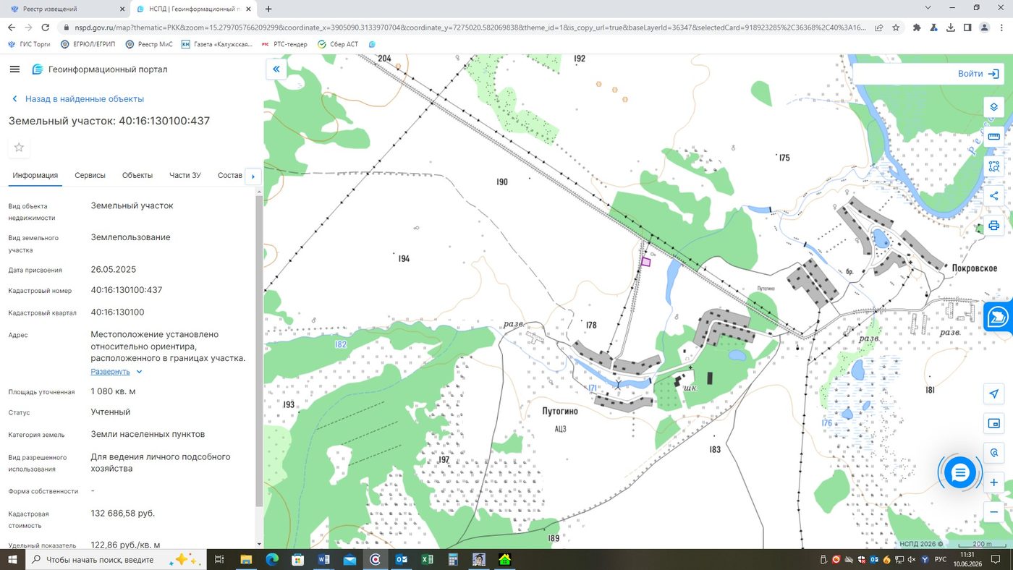
Task: Locate me with the navigation arrow icon
Action: (993, 394)
